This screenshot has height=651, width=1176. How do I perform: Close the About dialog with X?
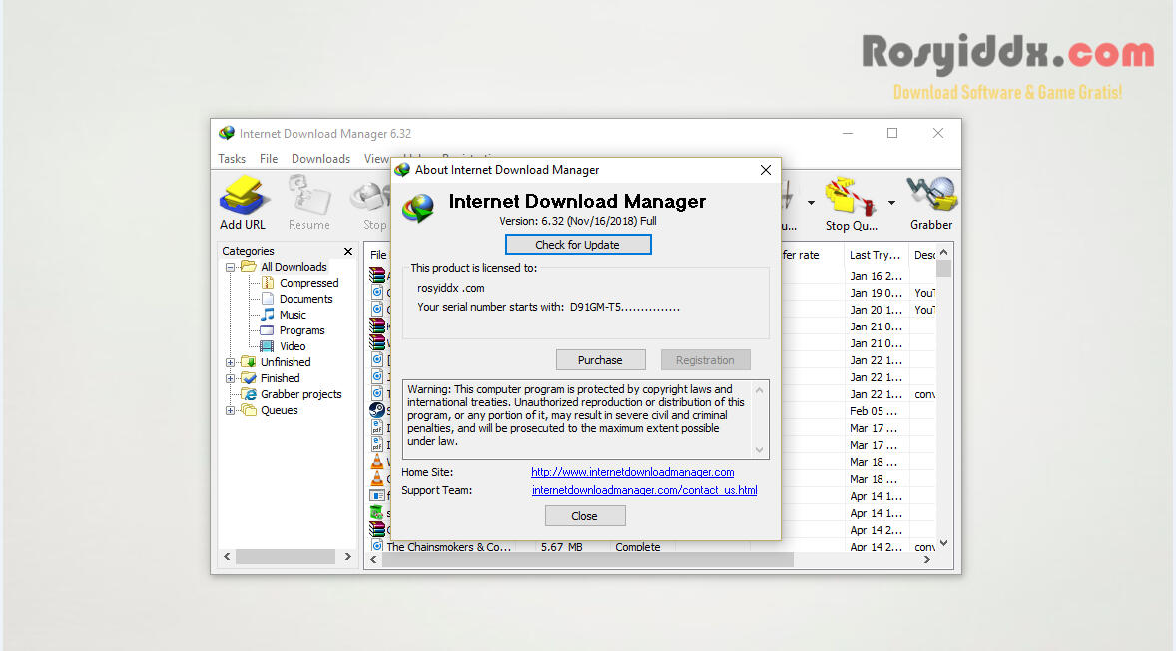click(765, 170)
